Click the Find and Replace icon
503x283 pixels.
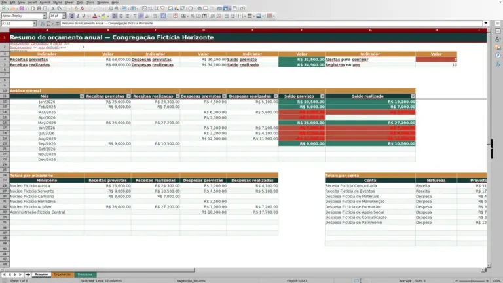pos(110,9)
